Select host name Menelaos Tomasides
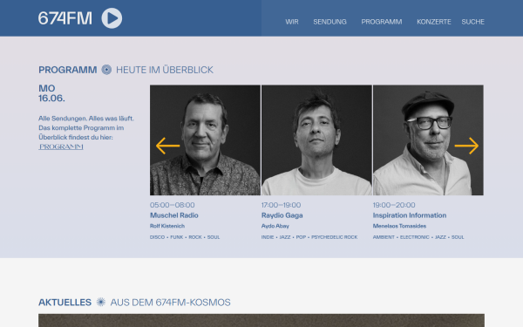This screenshot has width=523, height=327. tap(399, 226)
